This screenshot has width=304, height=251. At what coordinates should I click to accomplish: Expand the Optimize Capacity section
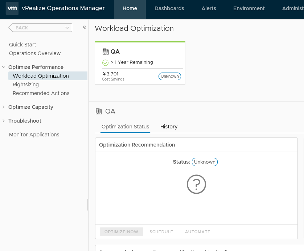[x=4, y=107]
